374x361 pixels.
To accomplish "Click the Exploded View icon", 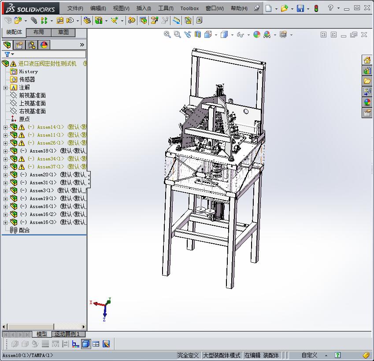I will pyautogui.click(x=154, y=21).
